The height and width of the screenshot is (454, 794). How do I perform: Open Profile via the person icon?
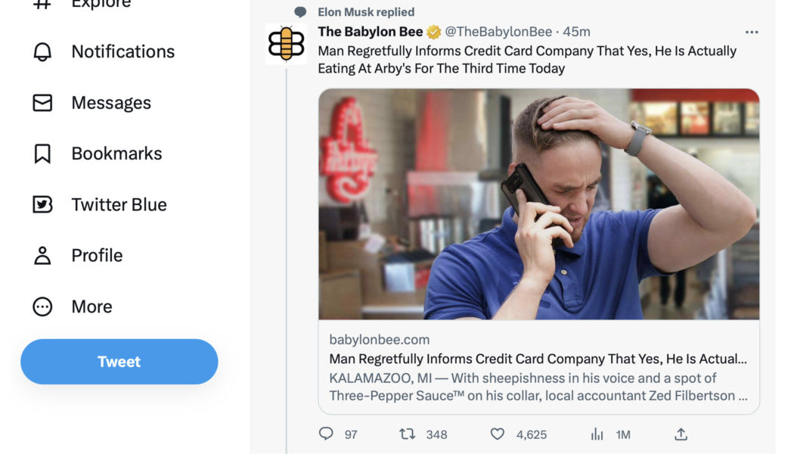(x=42, y=255)
